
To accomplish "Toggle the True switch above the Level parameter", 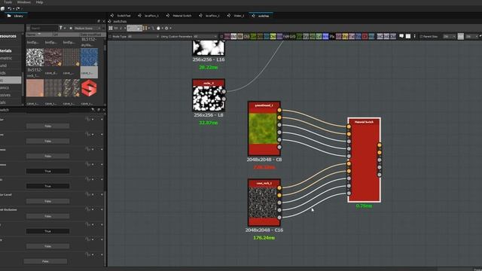I will [47, 186].
